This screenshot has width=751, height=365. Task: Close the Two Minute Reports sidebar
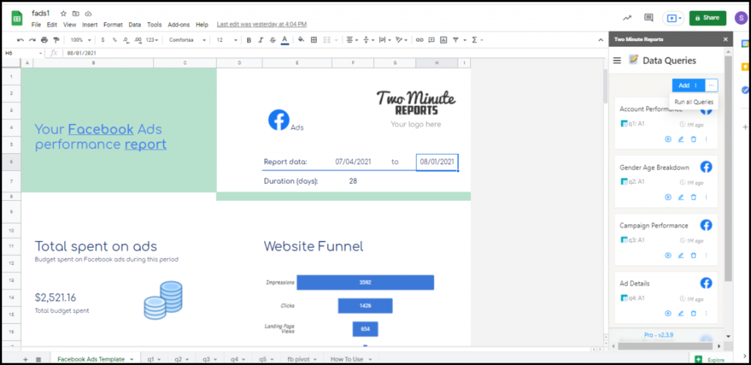pos(725,40)
